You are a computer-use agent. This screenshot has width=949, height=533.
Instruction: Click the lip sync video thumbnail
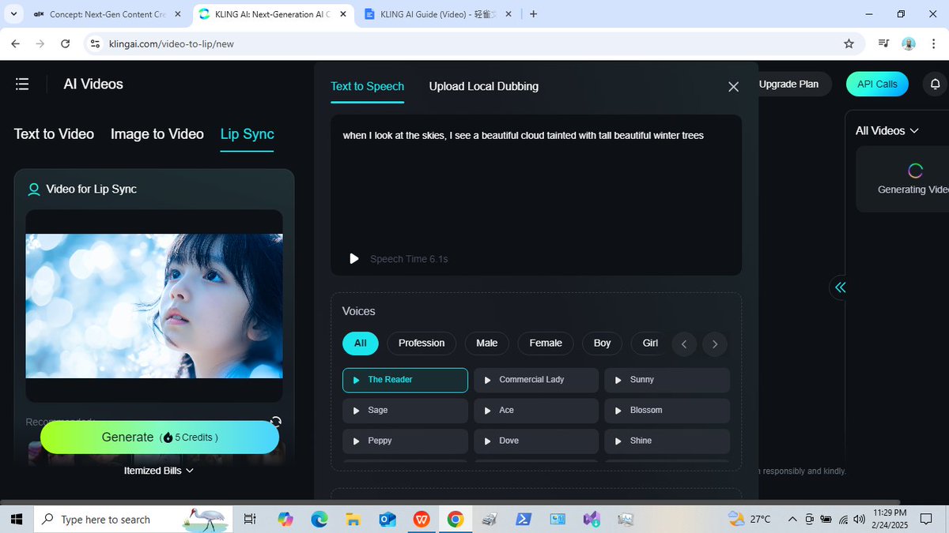[x=154, y=306]
